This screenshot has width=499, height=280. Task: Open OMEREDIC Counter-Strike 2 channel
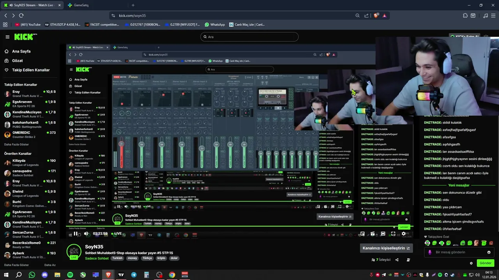tap(30, 135)
